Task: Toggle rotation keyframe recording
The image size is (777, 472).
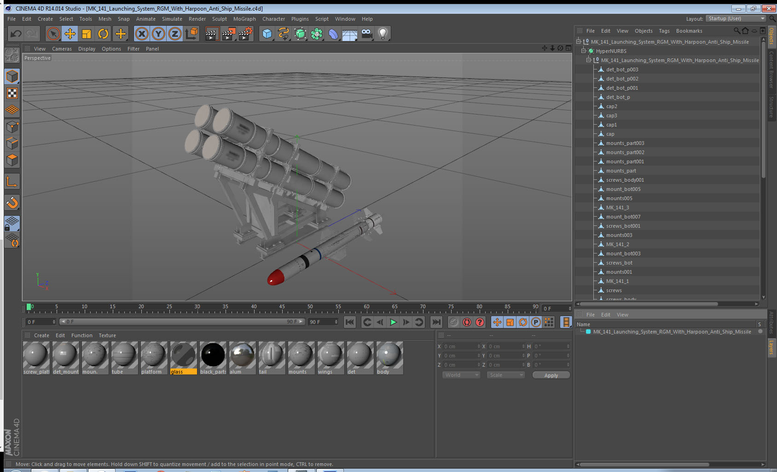Action: pos(523,322)
